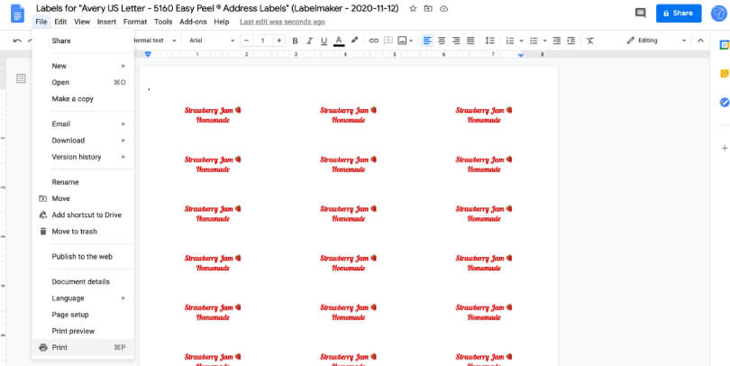Click decrease indent icon
Image resolution: width=730 pixels, height=366 pixels.
pos(557,41)
